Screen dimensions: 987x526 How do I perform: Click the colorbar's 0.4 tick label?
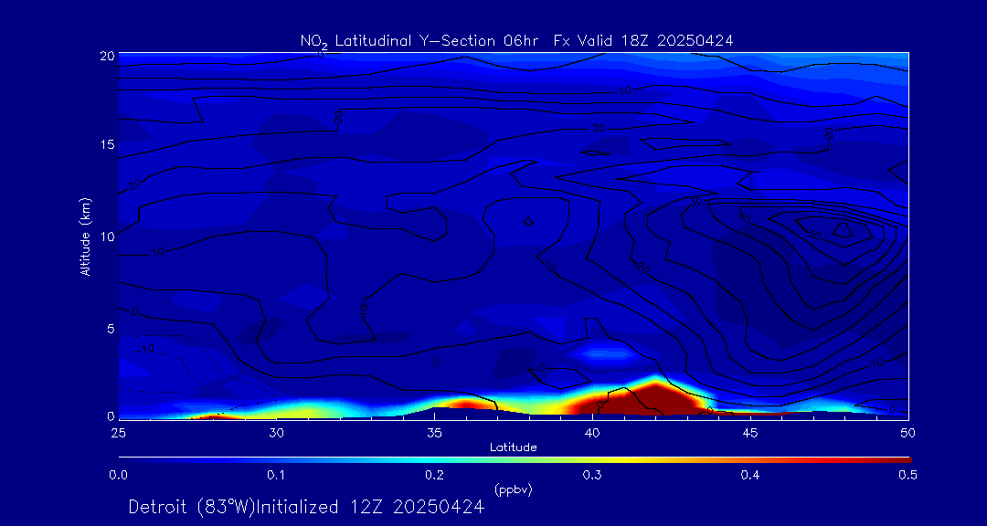pos(750,475)
